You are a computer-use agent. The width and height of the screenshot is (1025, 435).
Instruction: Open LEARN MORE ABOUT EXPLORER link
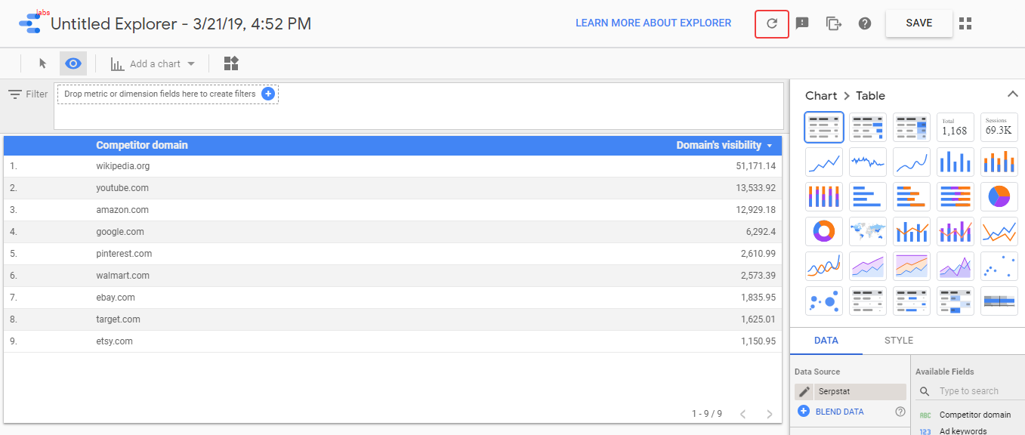point(653,23)
